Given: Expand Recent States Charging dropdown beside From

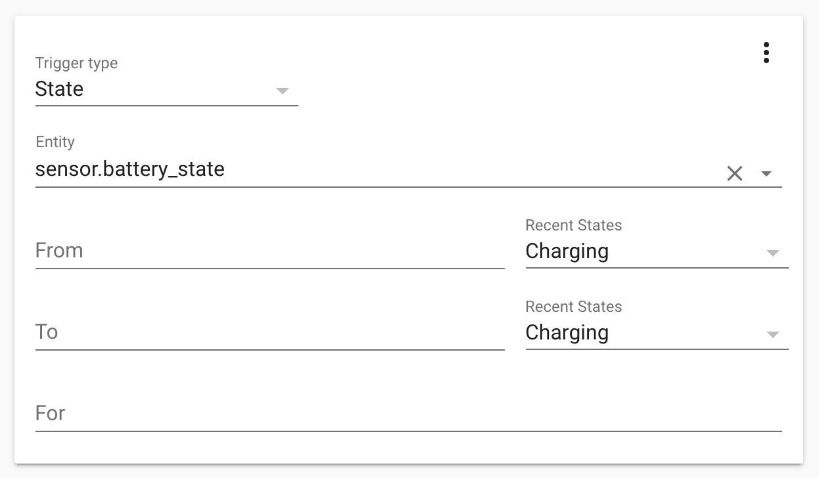Looking at the screenshot, I should pyautogui.click(x=644, y=251).
